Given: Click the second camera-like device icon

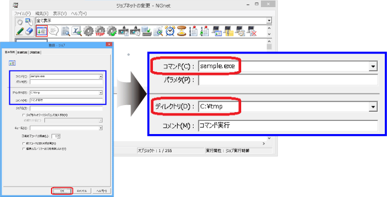Looking at the screenshot, I should pos(135,31).
